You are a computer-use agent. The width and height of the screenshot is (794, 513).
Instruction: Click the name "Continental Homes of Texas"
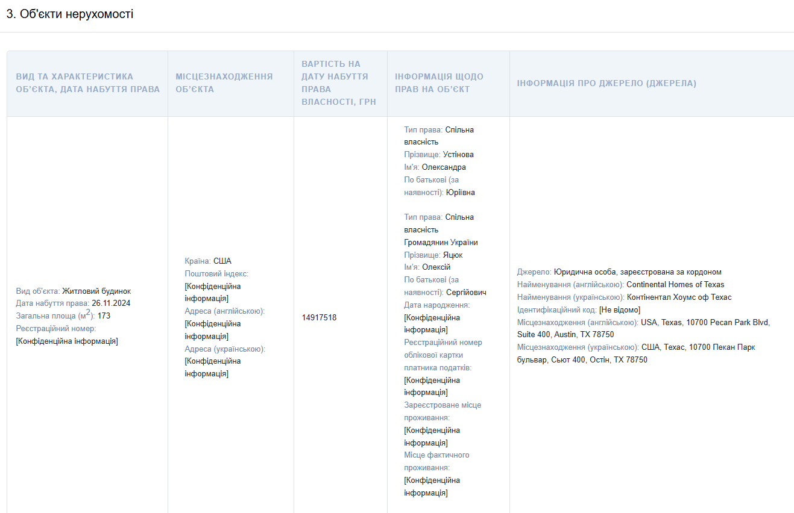tap(675, 284)
